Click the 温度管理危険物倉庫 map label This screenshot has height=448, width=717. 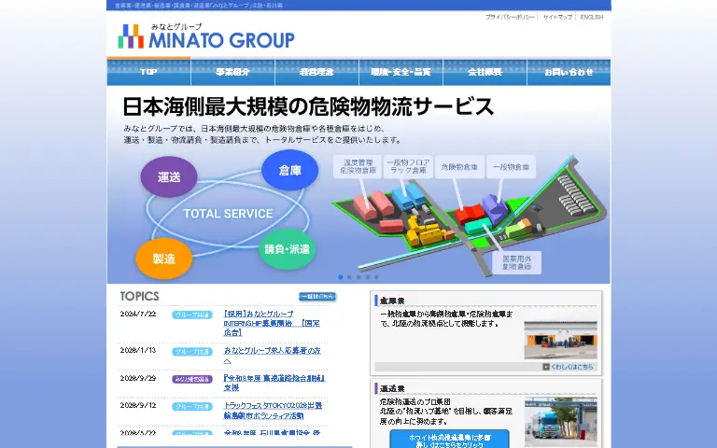coord(358,166)
